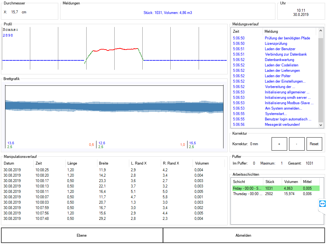Click the Meldungsverlauf scroll up arrow
The image size is (326, 244).
click(x=321, y=31)
